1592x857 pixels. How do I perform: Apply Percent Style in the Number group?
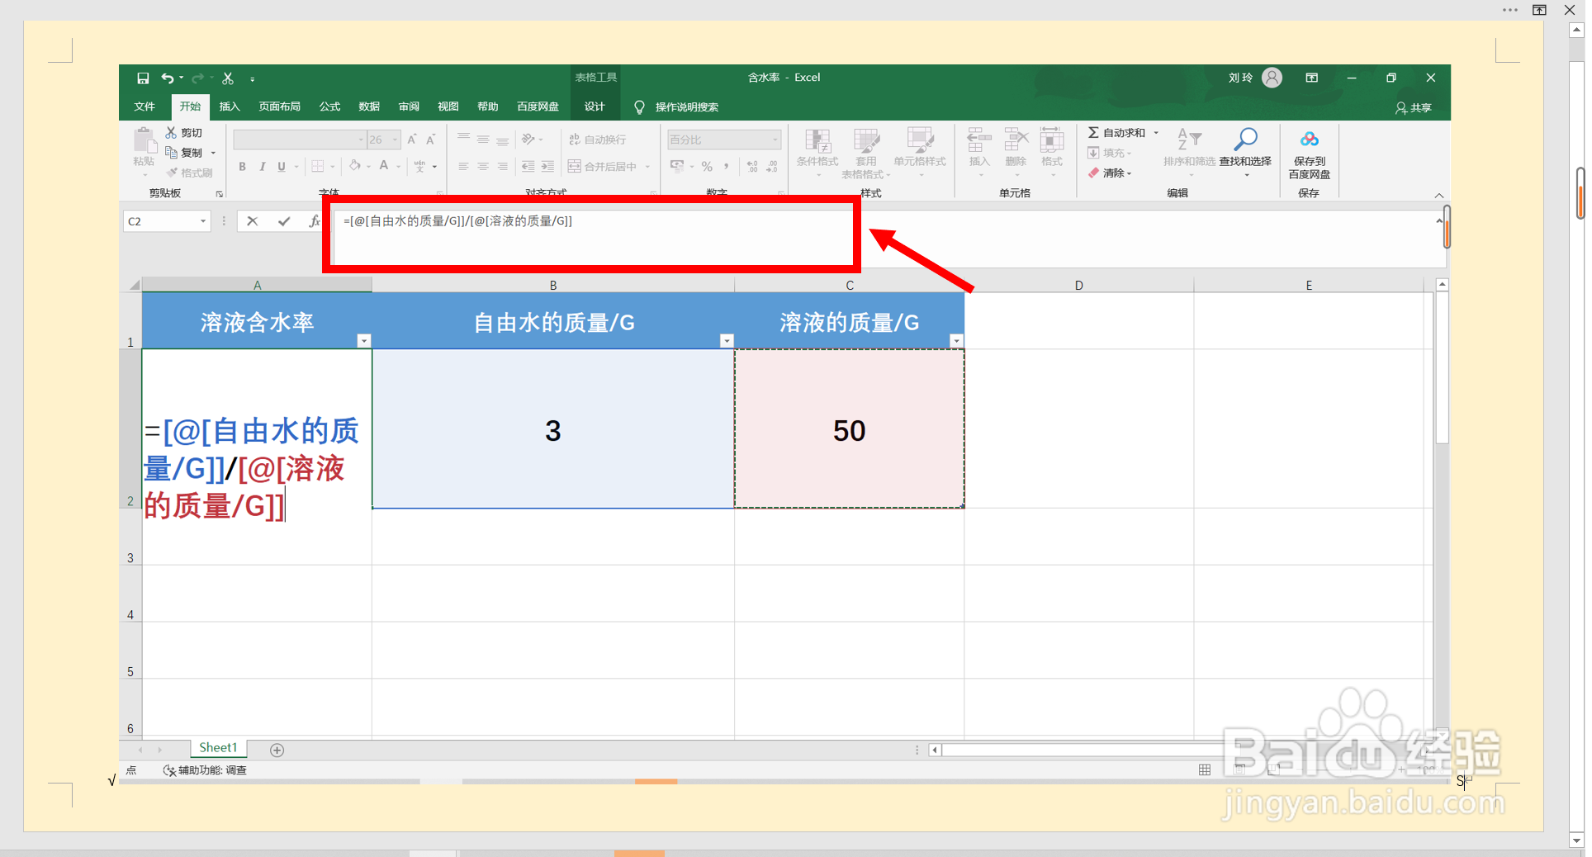coord(706,166)
